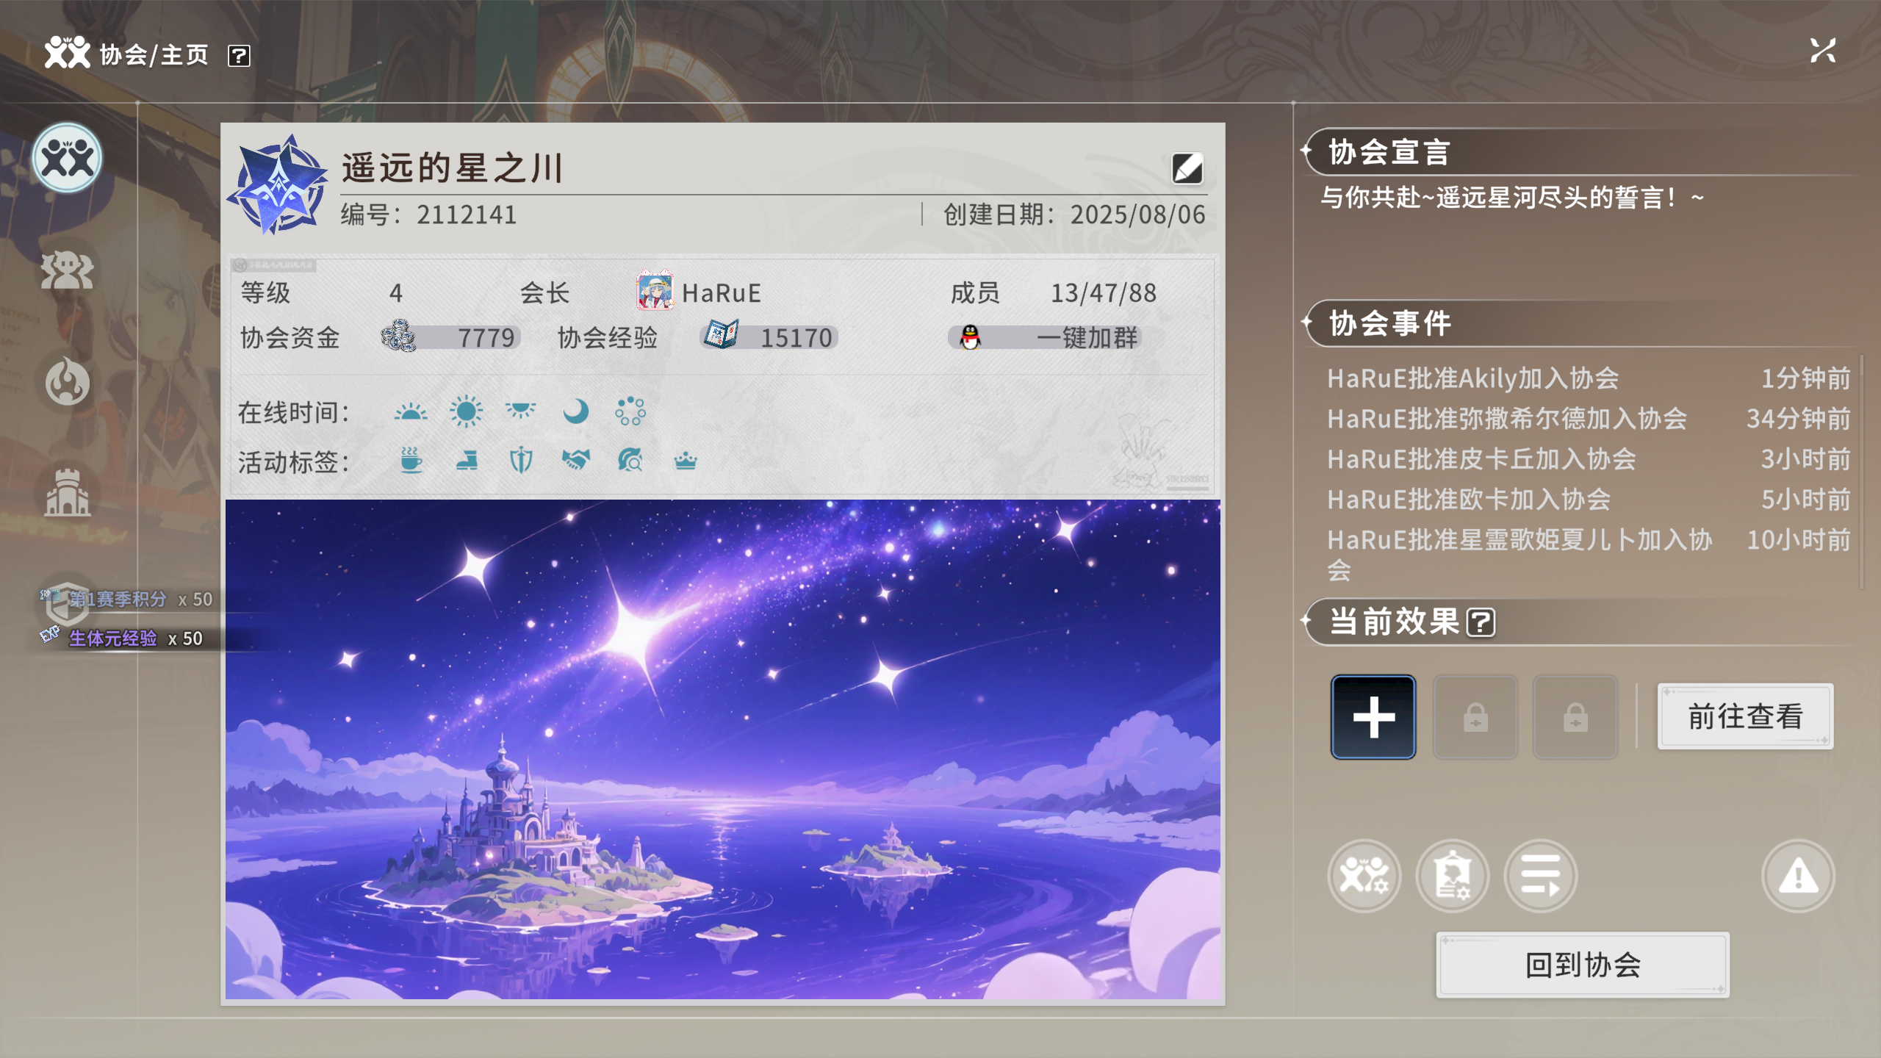Open the castle building sidebar icon

click(67, 493)
